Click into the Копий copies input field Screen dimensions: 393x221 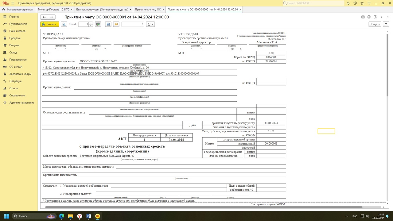click(x=84, y=24)
